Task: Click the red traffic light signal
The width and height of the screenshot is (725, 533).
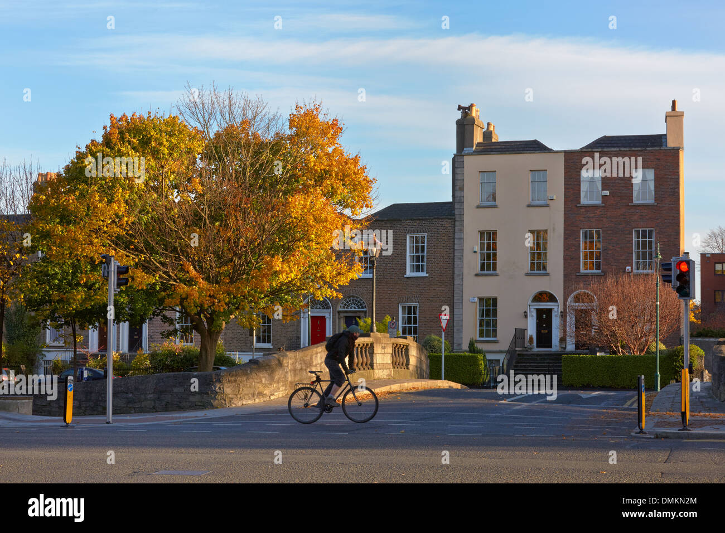Action: (682, 266)
